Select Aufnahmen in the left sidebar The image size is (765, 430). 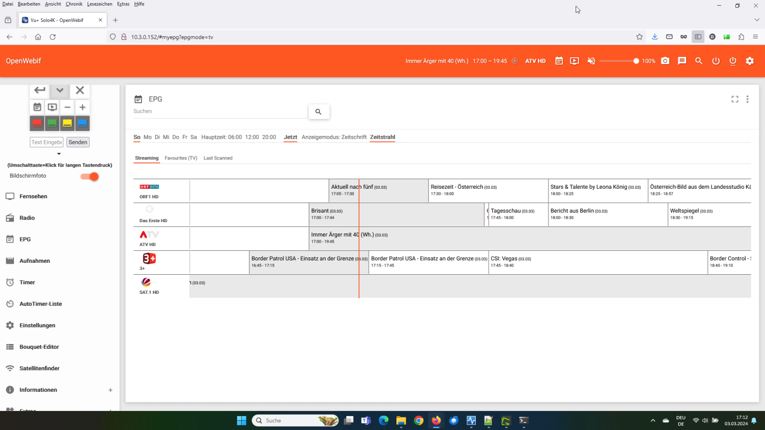(x=34, y=260)
